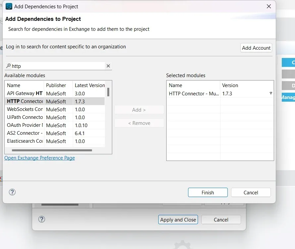Click the Name column header in Selected modules
Viewport: 295px width, 249px height.
tap(193, 85)
